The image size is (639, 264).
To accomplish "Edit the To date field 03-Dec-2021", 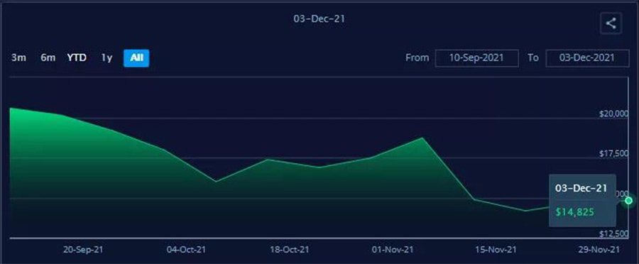I will pos(587,58).
